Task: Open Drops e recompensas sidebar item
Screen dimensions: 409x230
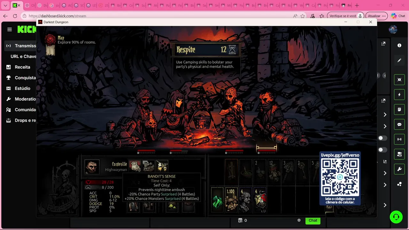Action: tap(21, 120)
